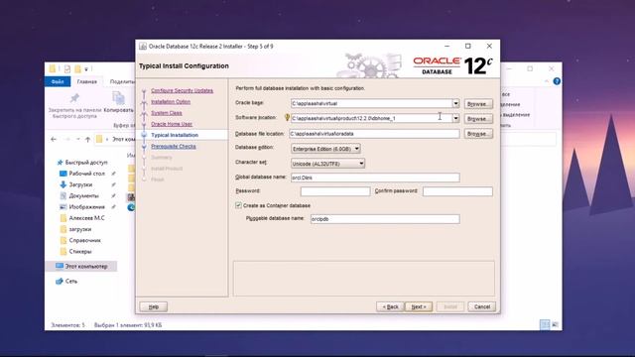
Task: Click the Properties icon in Explorer's quick access toolbar
Action: click(67, 68)
